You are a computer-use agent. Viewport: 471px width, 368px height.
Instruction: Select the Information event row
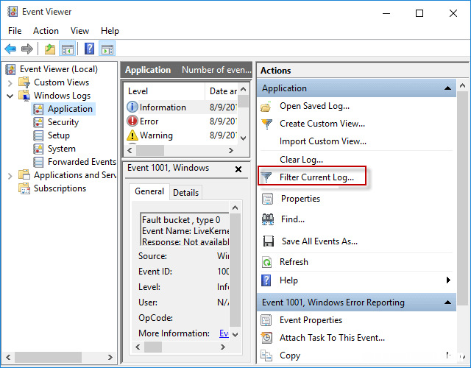click(x=181, y=107)
